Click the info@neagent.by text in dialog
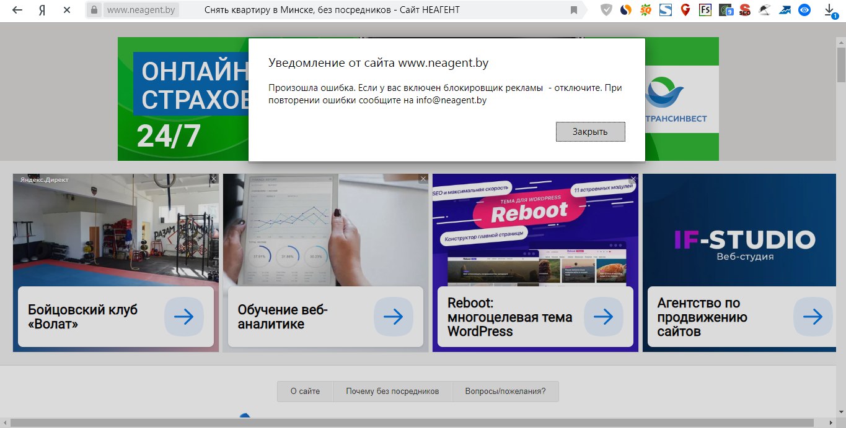This screenshot has width=846, height=428. pos(450,100)
